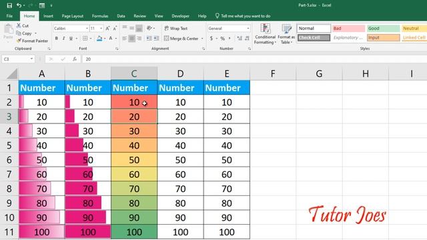Image resolution: width=427 pixels, height=240 pixels.
Task: Apply font color to text
Action: (x=111, y=39)
